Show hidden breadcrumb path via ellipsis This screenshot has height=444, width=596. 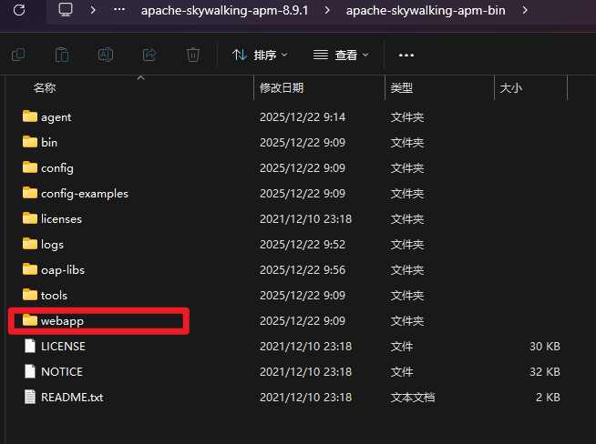click(118, 11)
